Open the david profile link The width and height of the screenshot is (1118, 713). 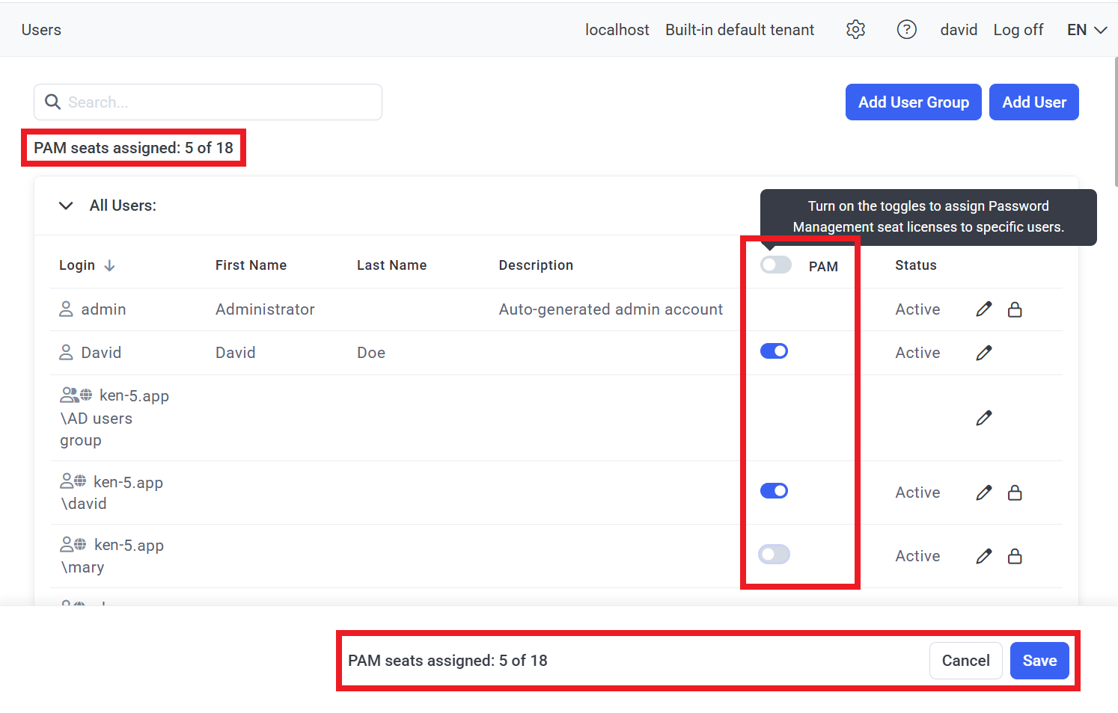pos(959,30)
